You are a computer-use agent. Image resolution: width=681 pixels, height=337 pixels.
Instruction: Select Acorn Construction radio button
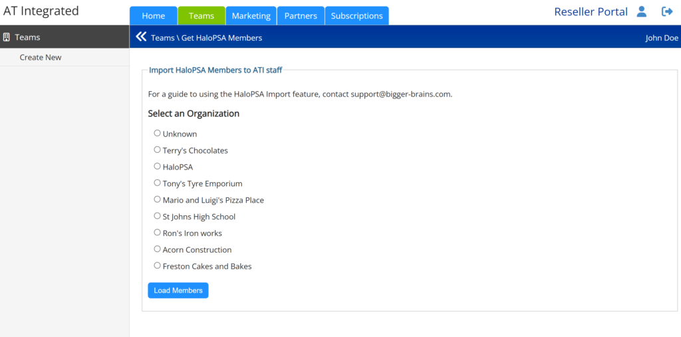click(157, 249)
